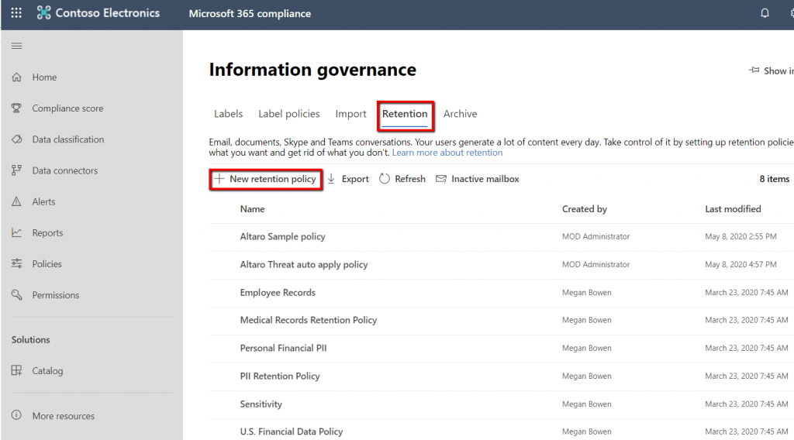
Task: Click the Alerts triangle icon
Action: tap(17, 201)
